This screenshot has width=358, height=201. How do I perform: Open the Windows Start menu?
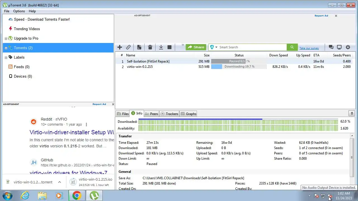click(8, 195)
